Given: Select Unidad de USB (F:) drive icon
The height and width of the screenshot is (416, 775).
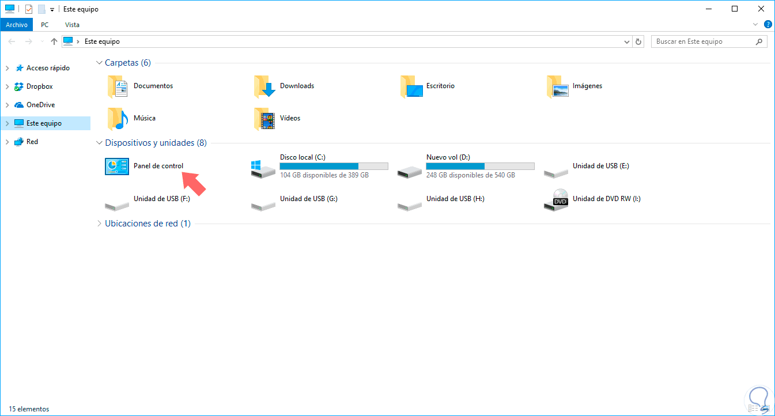Looking at the screenshot, I should (x=116, y=204).
